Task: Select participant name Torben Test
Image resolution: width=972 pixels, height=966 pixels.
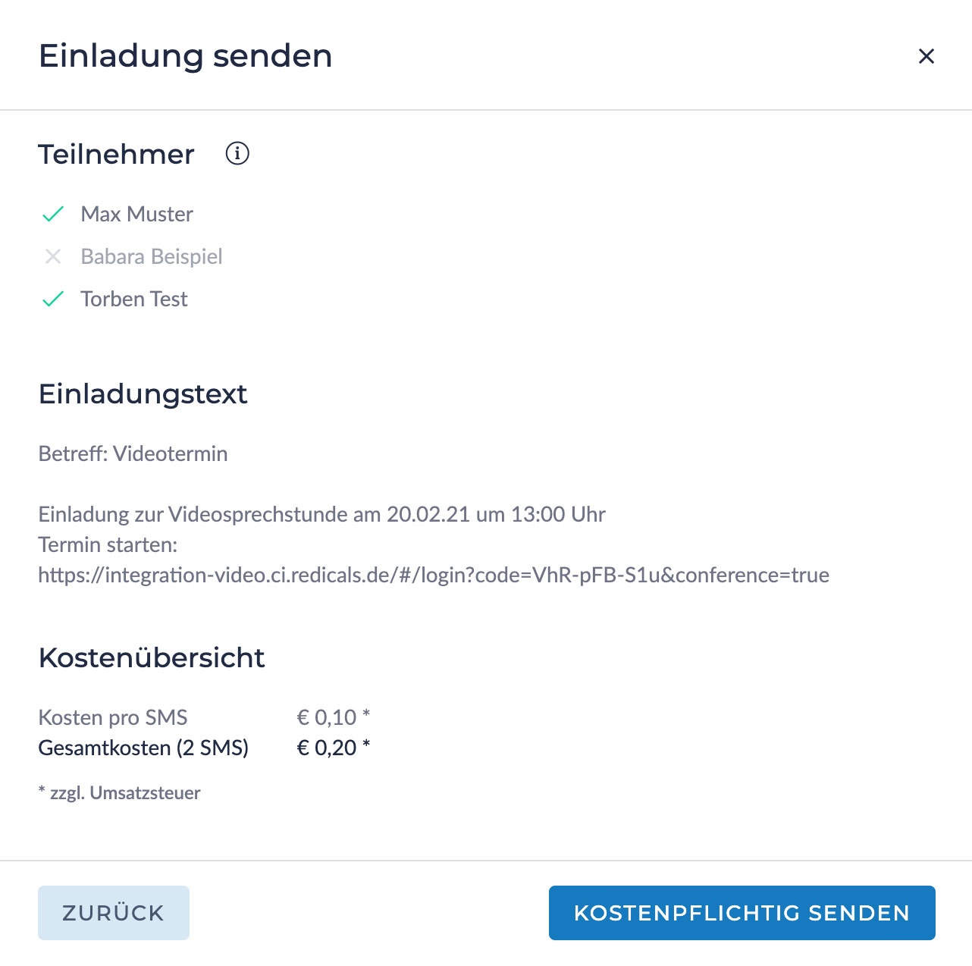Action: (133, 300)
